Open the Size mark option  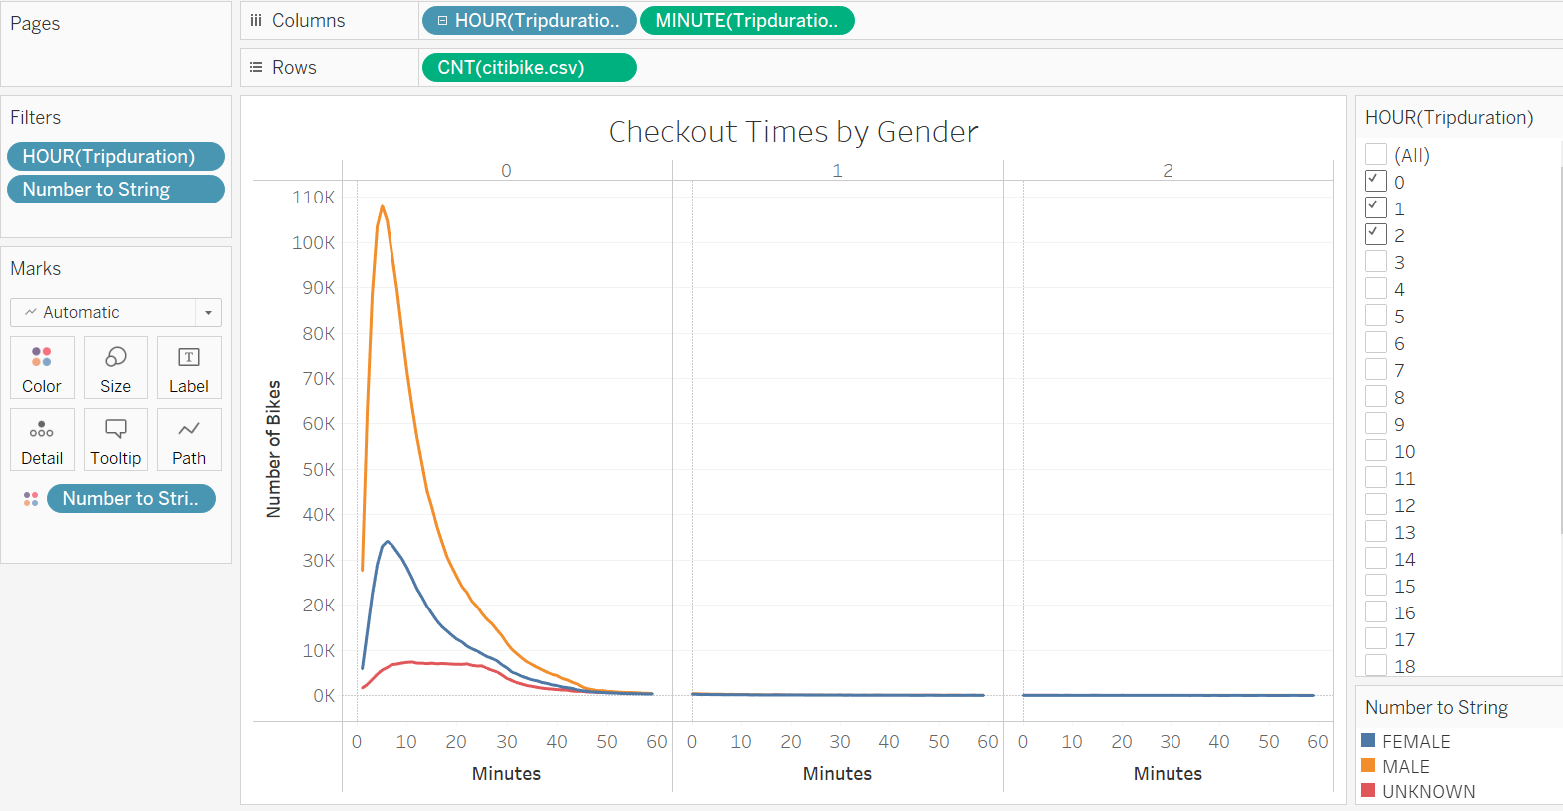[115, 367]
